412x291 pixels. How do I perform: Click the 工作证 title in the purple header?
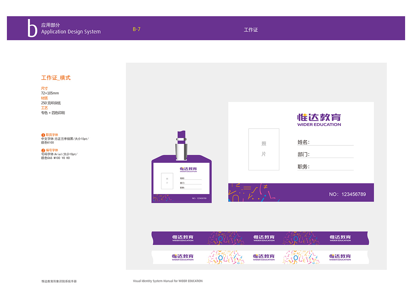(251, 30)
